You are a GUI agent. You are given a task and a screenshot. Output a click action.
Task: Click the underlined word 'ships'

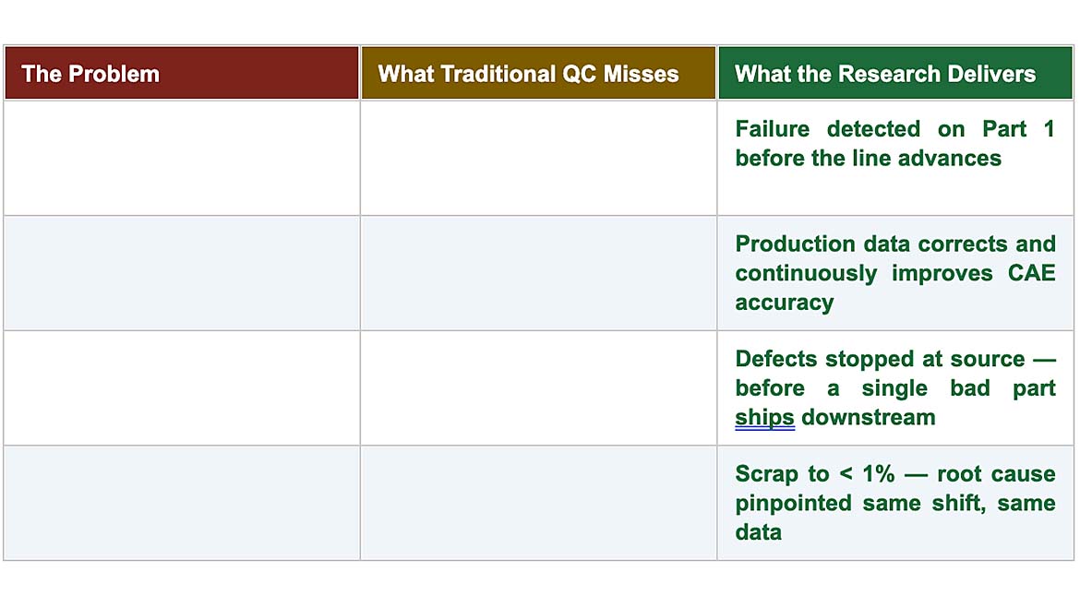[x=764, y=418]
